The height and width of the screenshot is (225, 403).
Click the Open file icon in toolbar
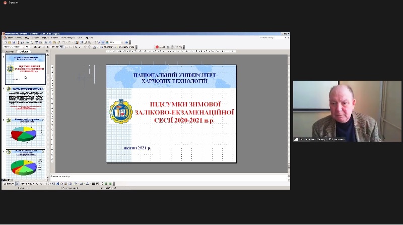(10, 42)
